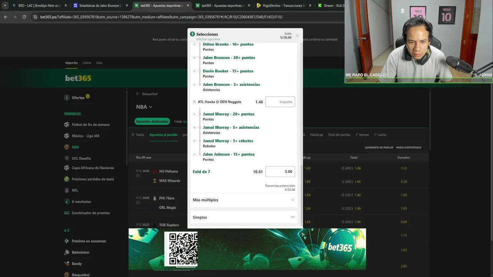Viewport: 493px width, 277px height.
Task: Remove Jalen Johnson 15+ puntos selection
Action: click(194, 155)
